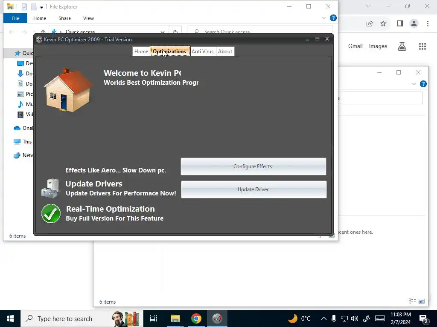Screen dimensions: 437x327
Task: Select This PC in the navigation pane
Action: 23,141
